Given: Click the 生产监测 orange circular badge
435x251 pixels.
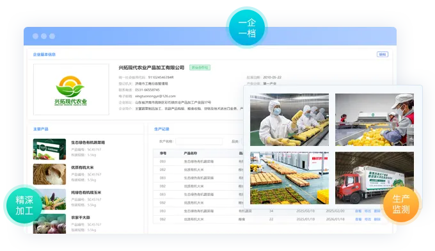Looking at the screenshot, I should (x=401, y=204).
